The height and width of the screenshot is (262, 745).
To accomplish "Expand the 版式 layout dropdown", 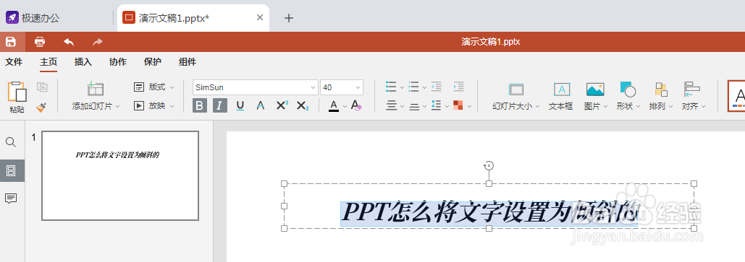I will click(x=172, y=87).
